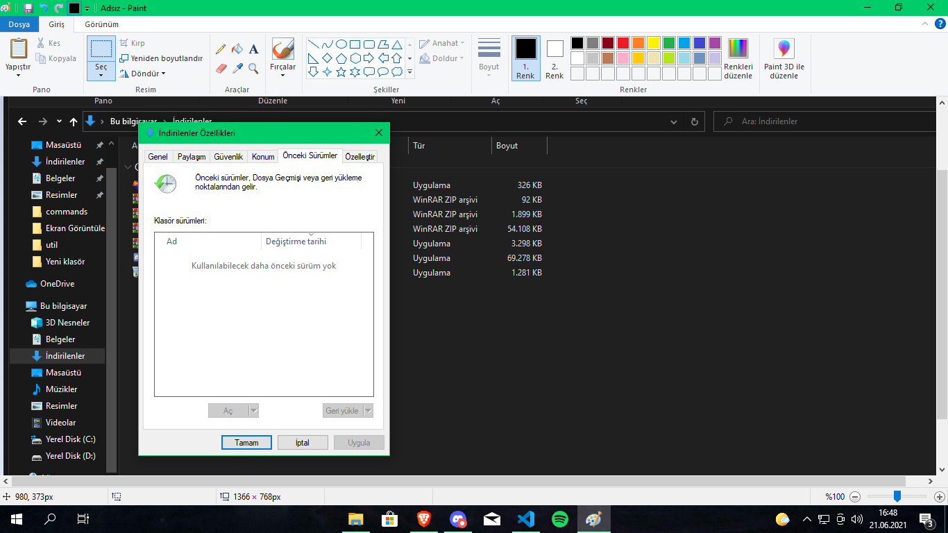Select the Text tool (A icon)
948x533 pixels.
point(253,49)
